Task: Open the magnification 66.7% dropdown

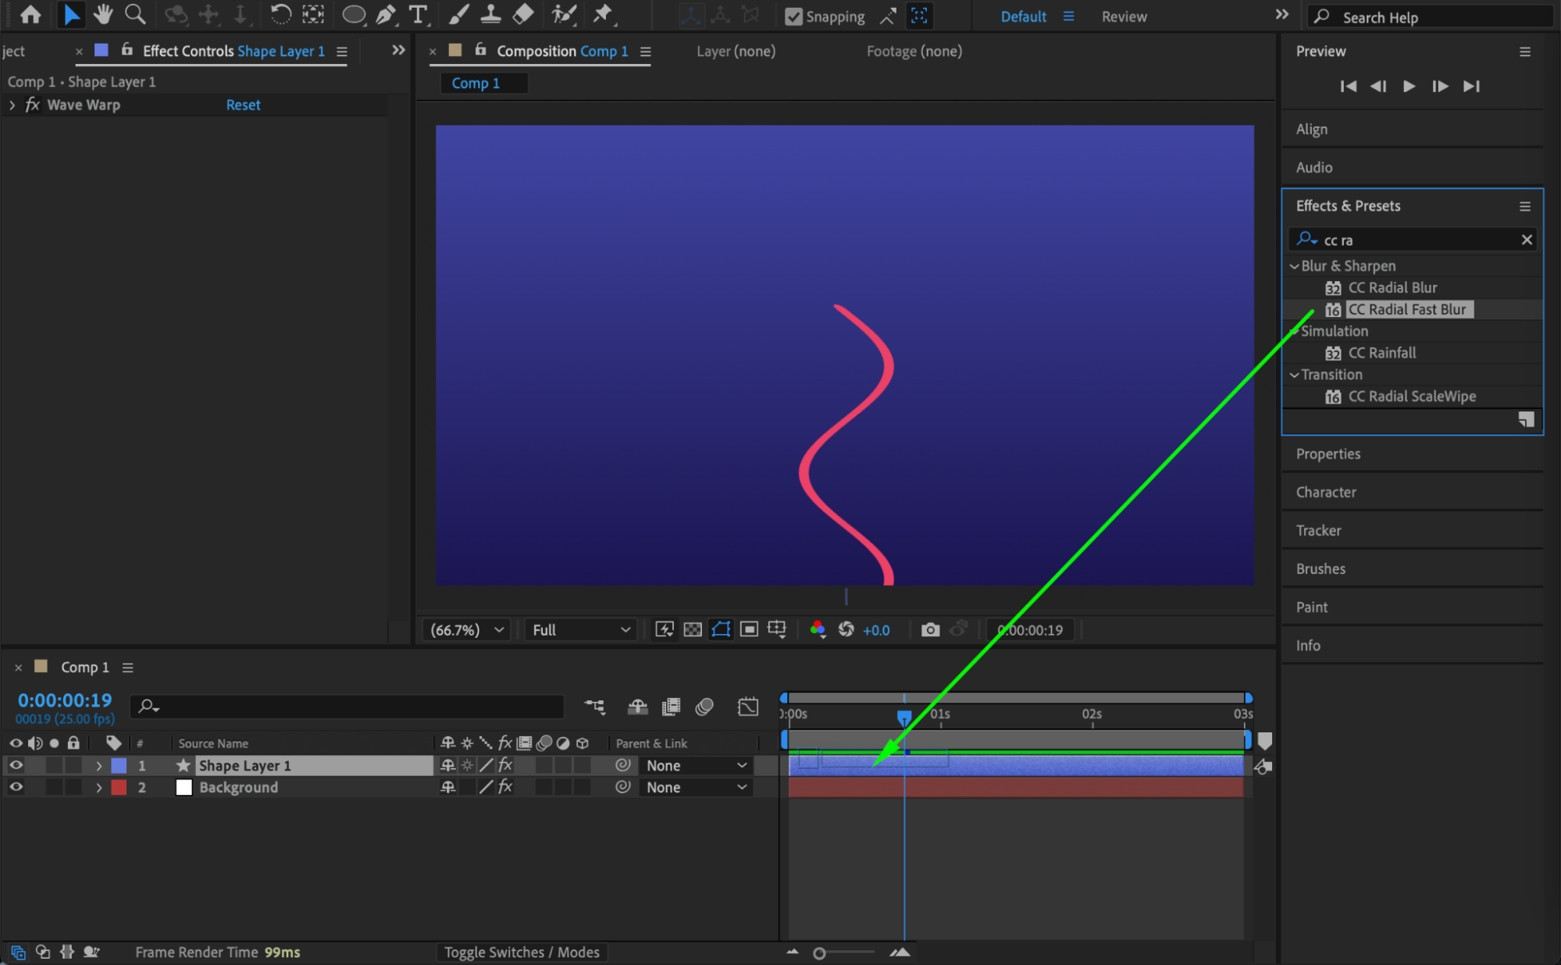Action: 466,629
